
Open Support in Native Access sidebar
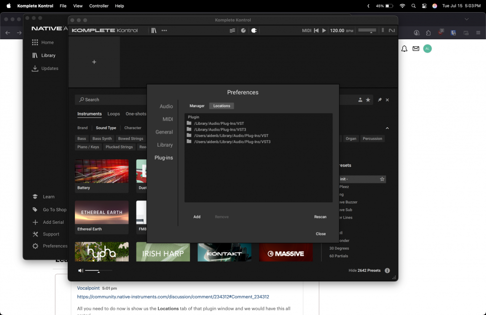click(46, 234)
